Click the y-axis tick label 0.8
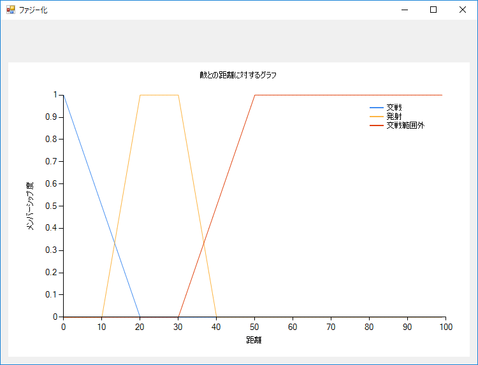This screenshot has width=478, height=365. 51,140
